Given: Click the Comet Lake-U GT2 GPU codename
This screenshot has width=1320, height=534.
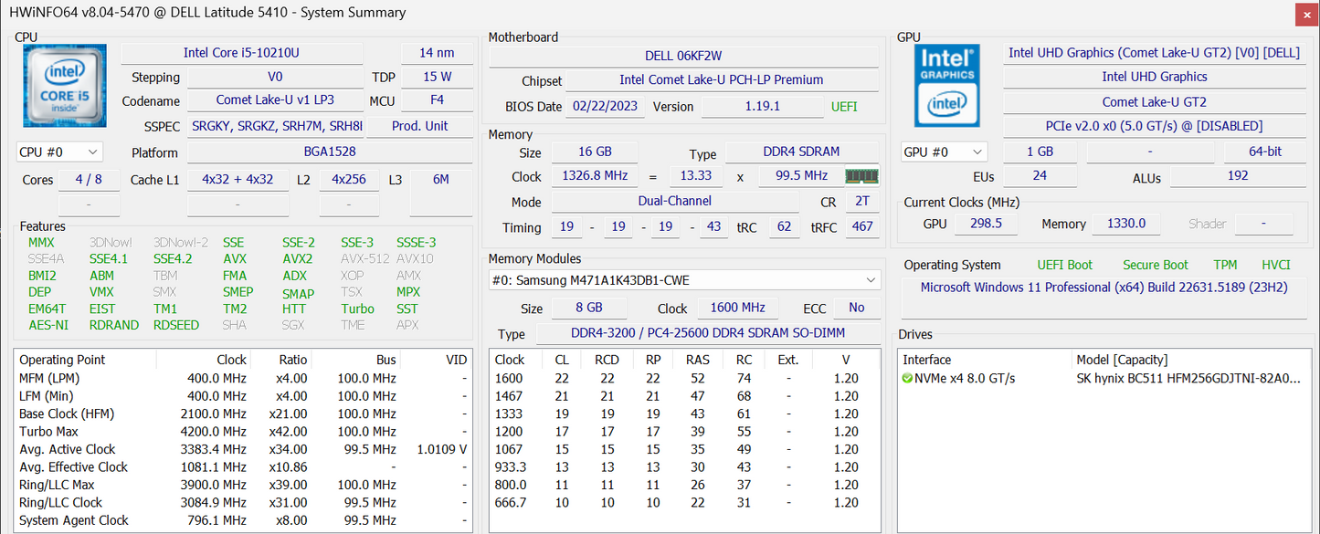Looking at the screenshot, I should click(1154, 101).
